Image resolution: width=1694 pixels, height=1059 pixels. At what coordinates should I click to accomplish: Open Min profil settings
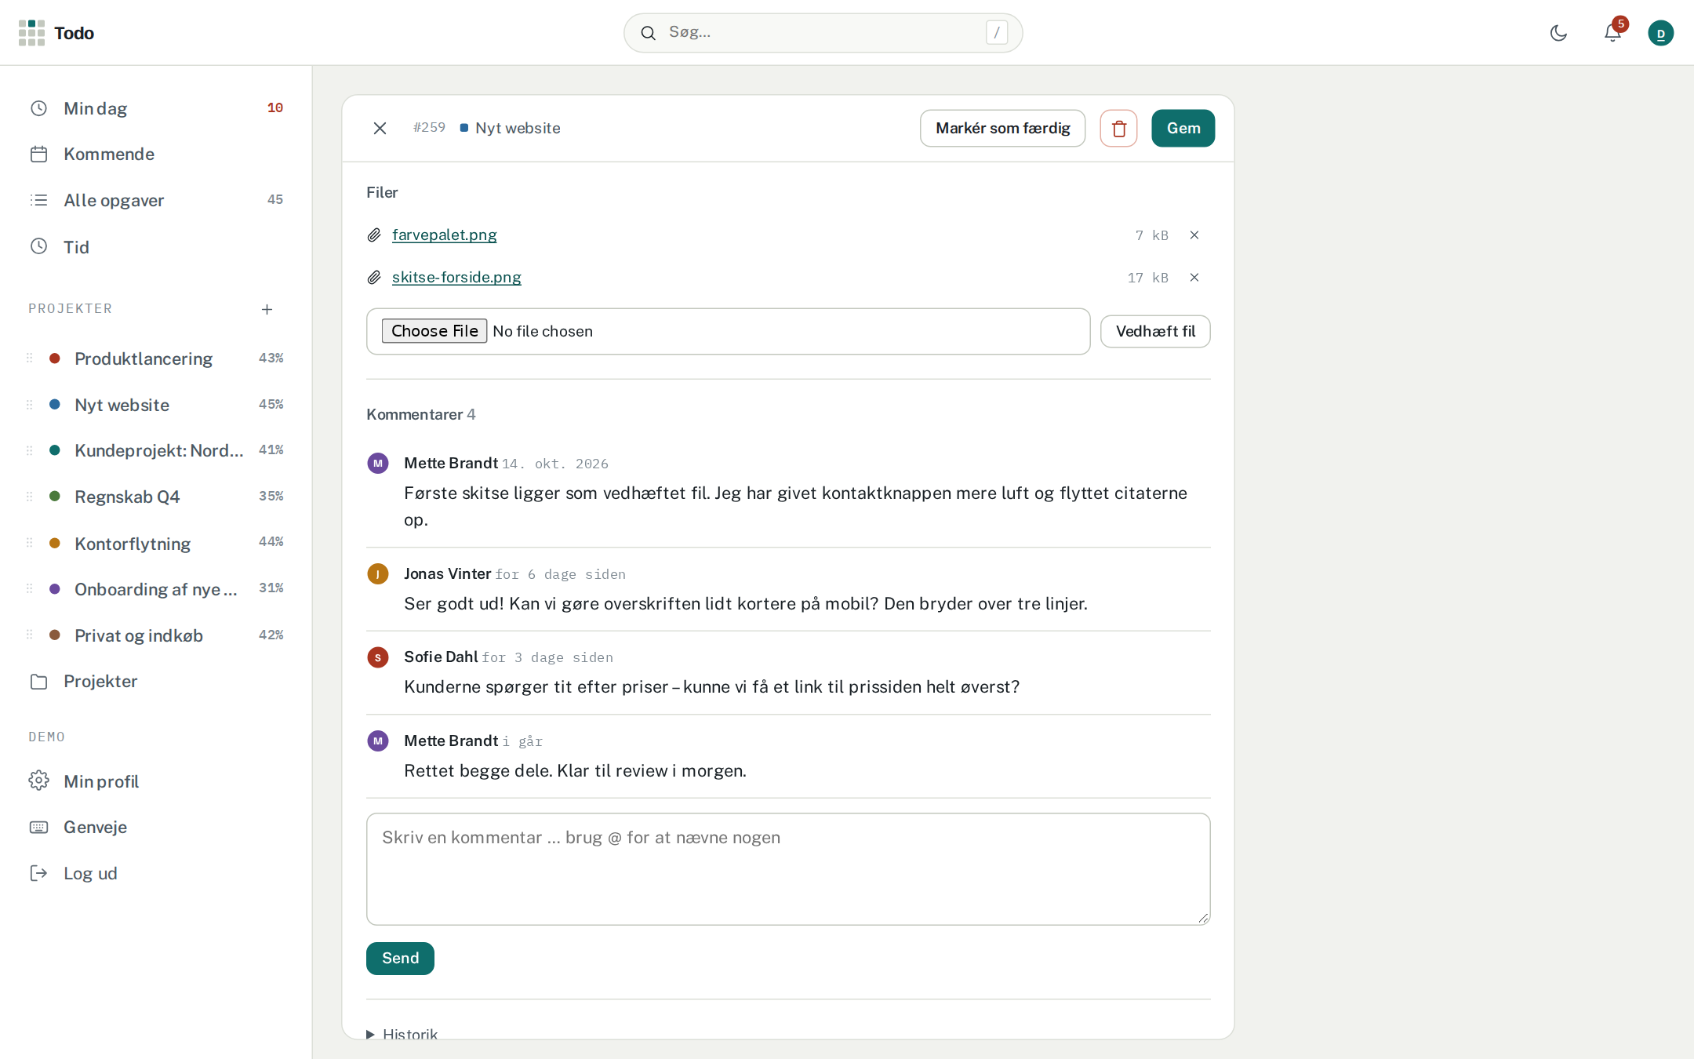point(156,781)
